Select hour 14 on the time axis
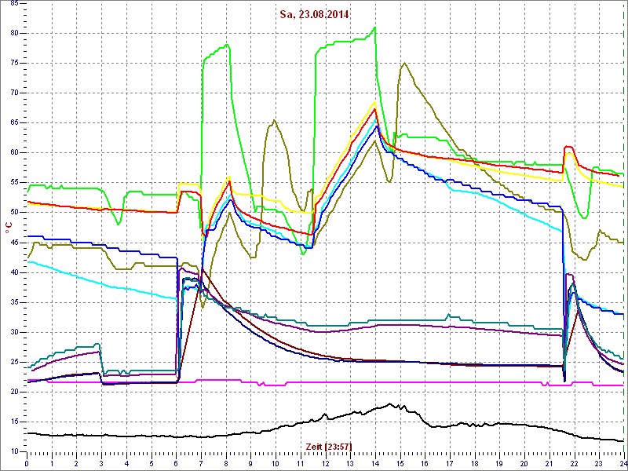This screenshot has height=471, width=628. tap(375, 463)
